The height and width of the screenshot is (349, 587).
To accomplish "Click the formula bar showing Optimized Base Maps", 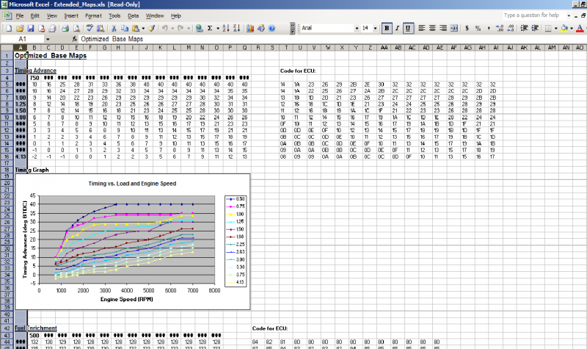I will (332, 39).
